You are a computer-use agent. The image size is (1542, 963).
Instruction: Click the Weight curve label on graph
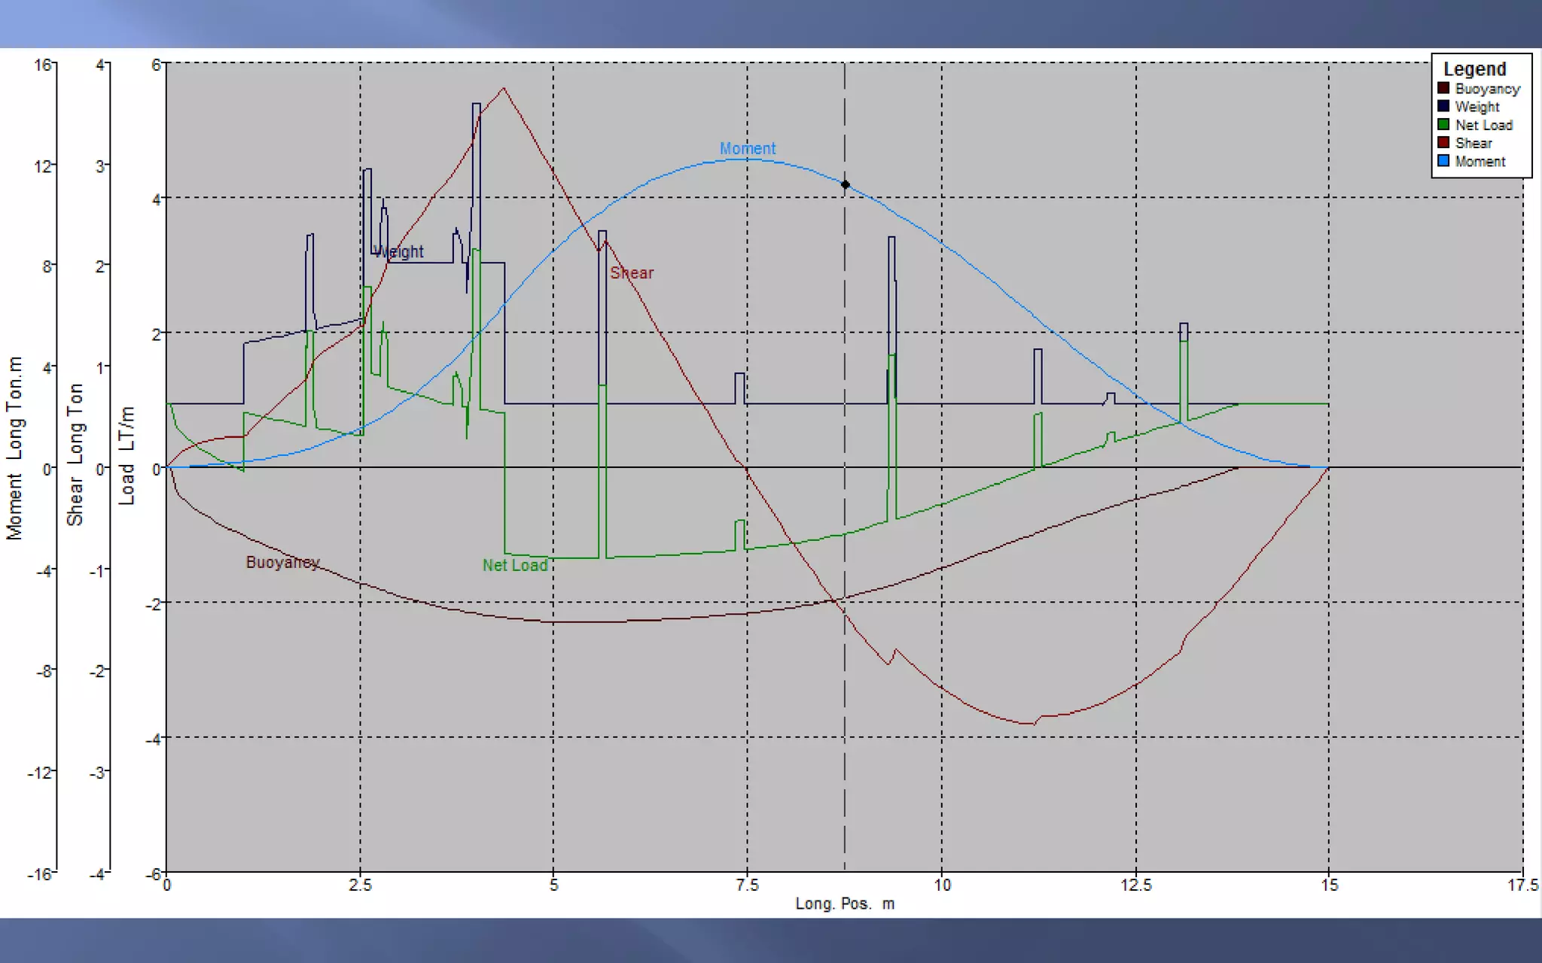tap(399, 252)
